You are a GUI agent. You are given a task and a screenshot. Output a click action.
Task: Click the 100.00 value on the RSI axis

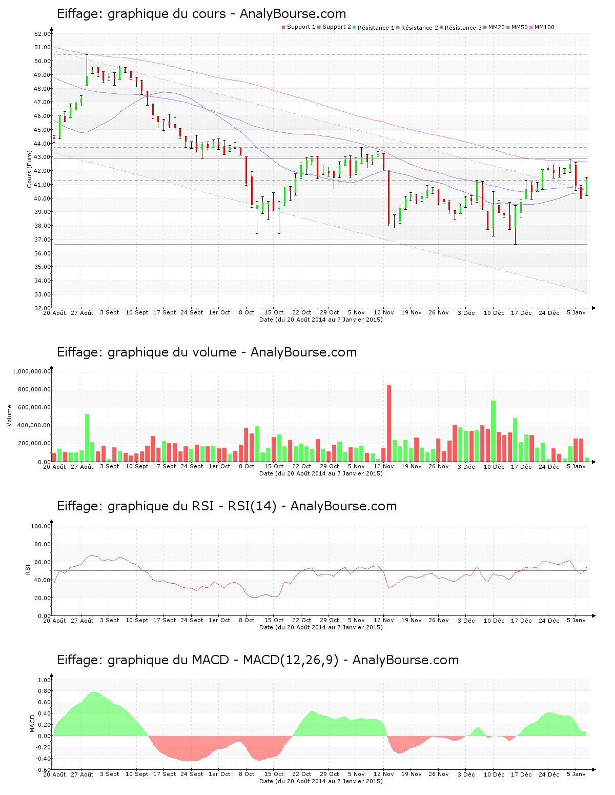[41, 526]
